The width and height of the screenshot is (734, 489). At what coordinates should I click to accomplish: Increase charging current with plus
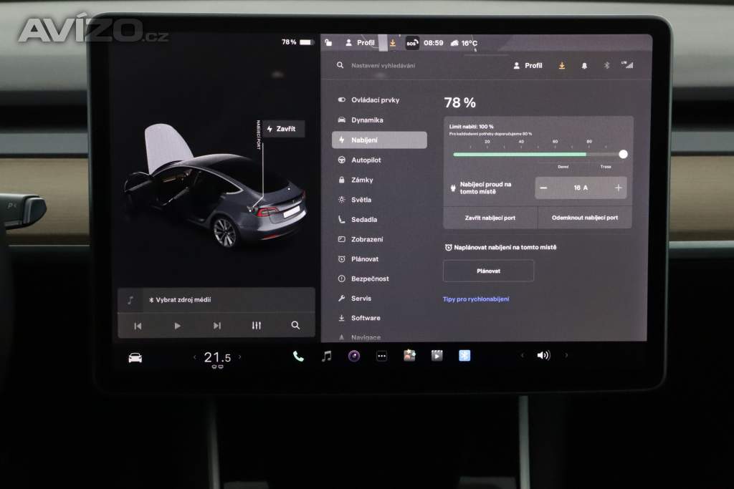[x=618, y=188]
